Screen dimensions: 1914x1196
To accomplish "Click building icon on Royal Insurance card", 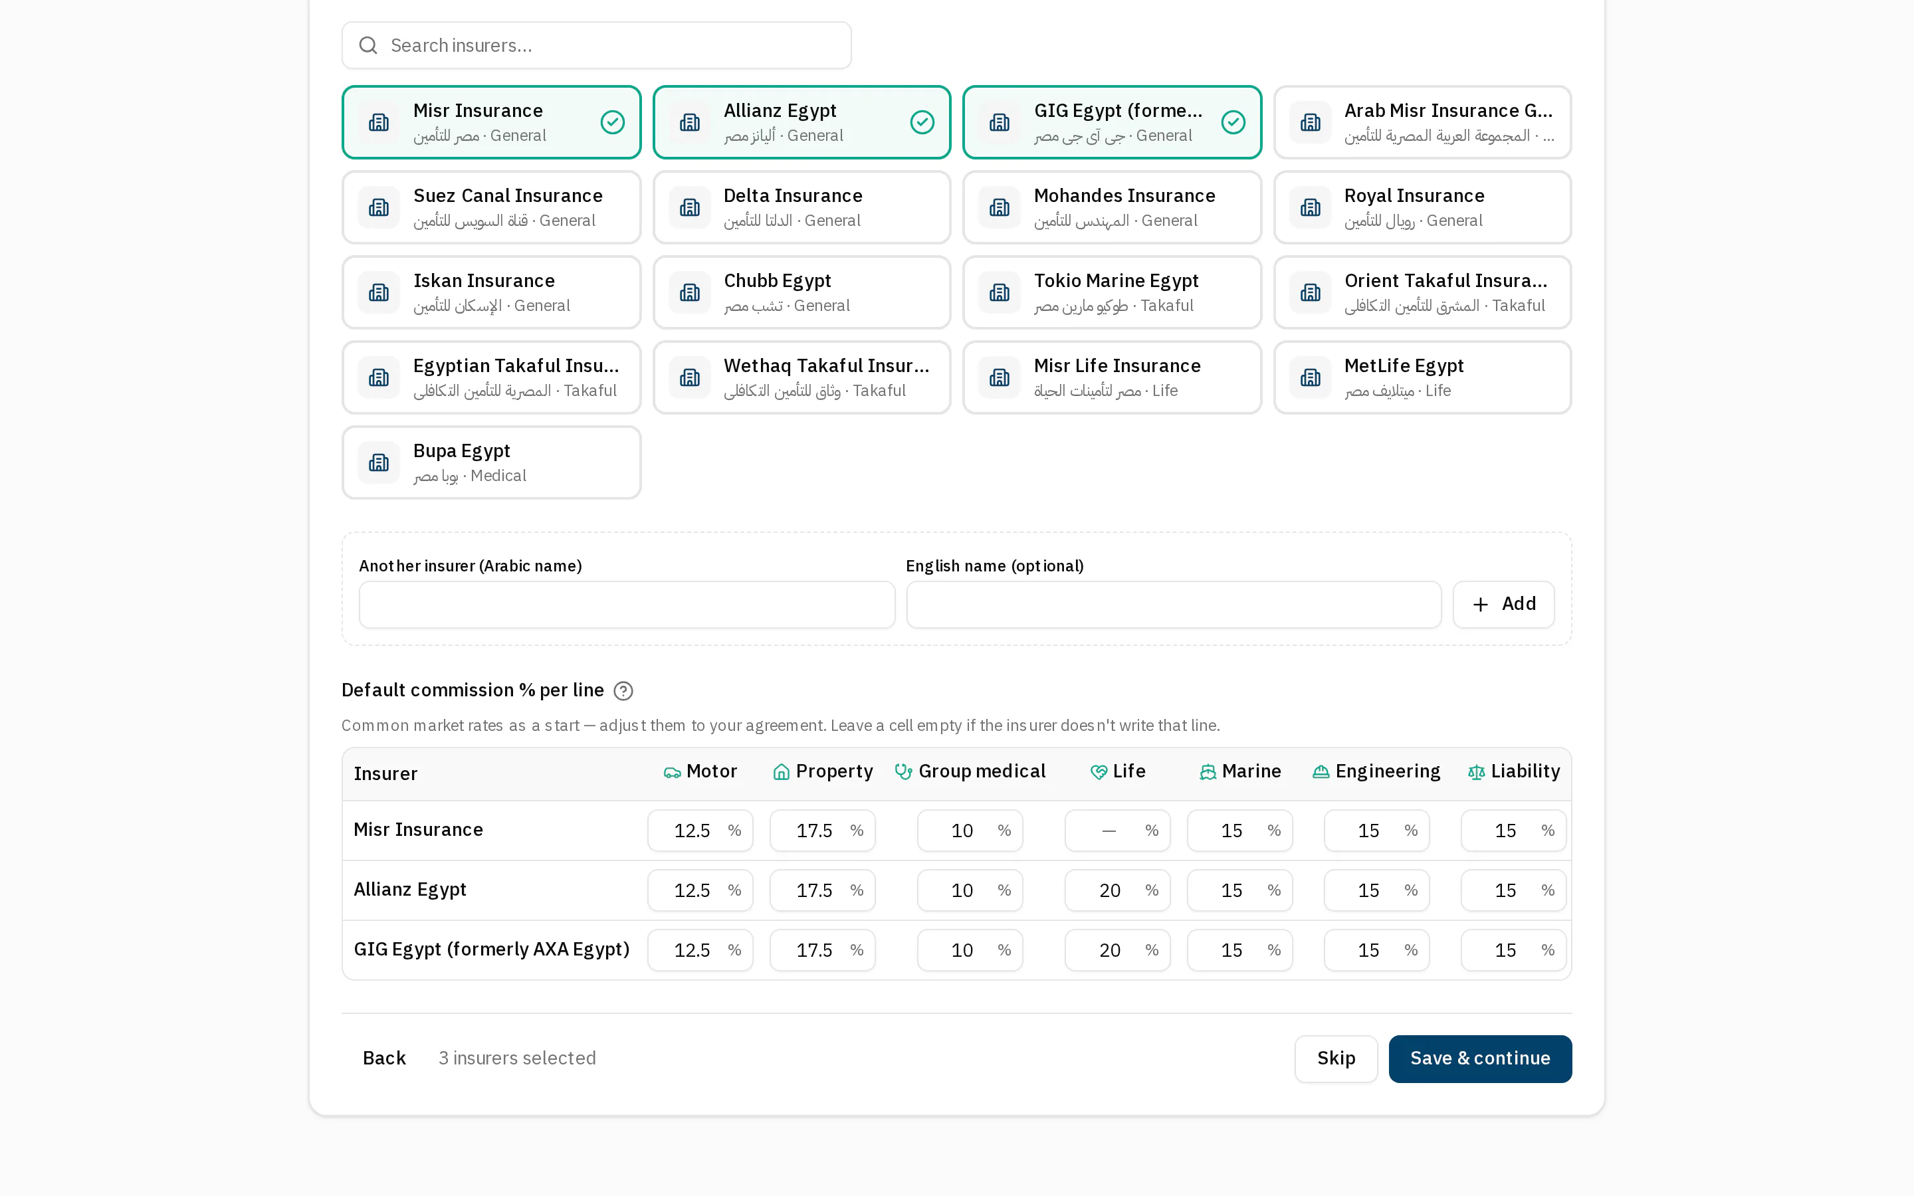I will (x=1311, y=207).
